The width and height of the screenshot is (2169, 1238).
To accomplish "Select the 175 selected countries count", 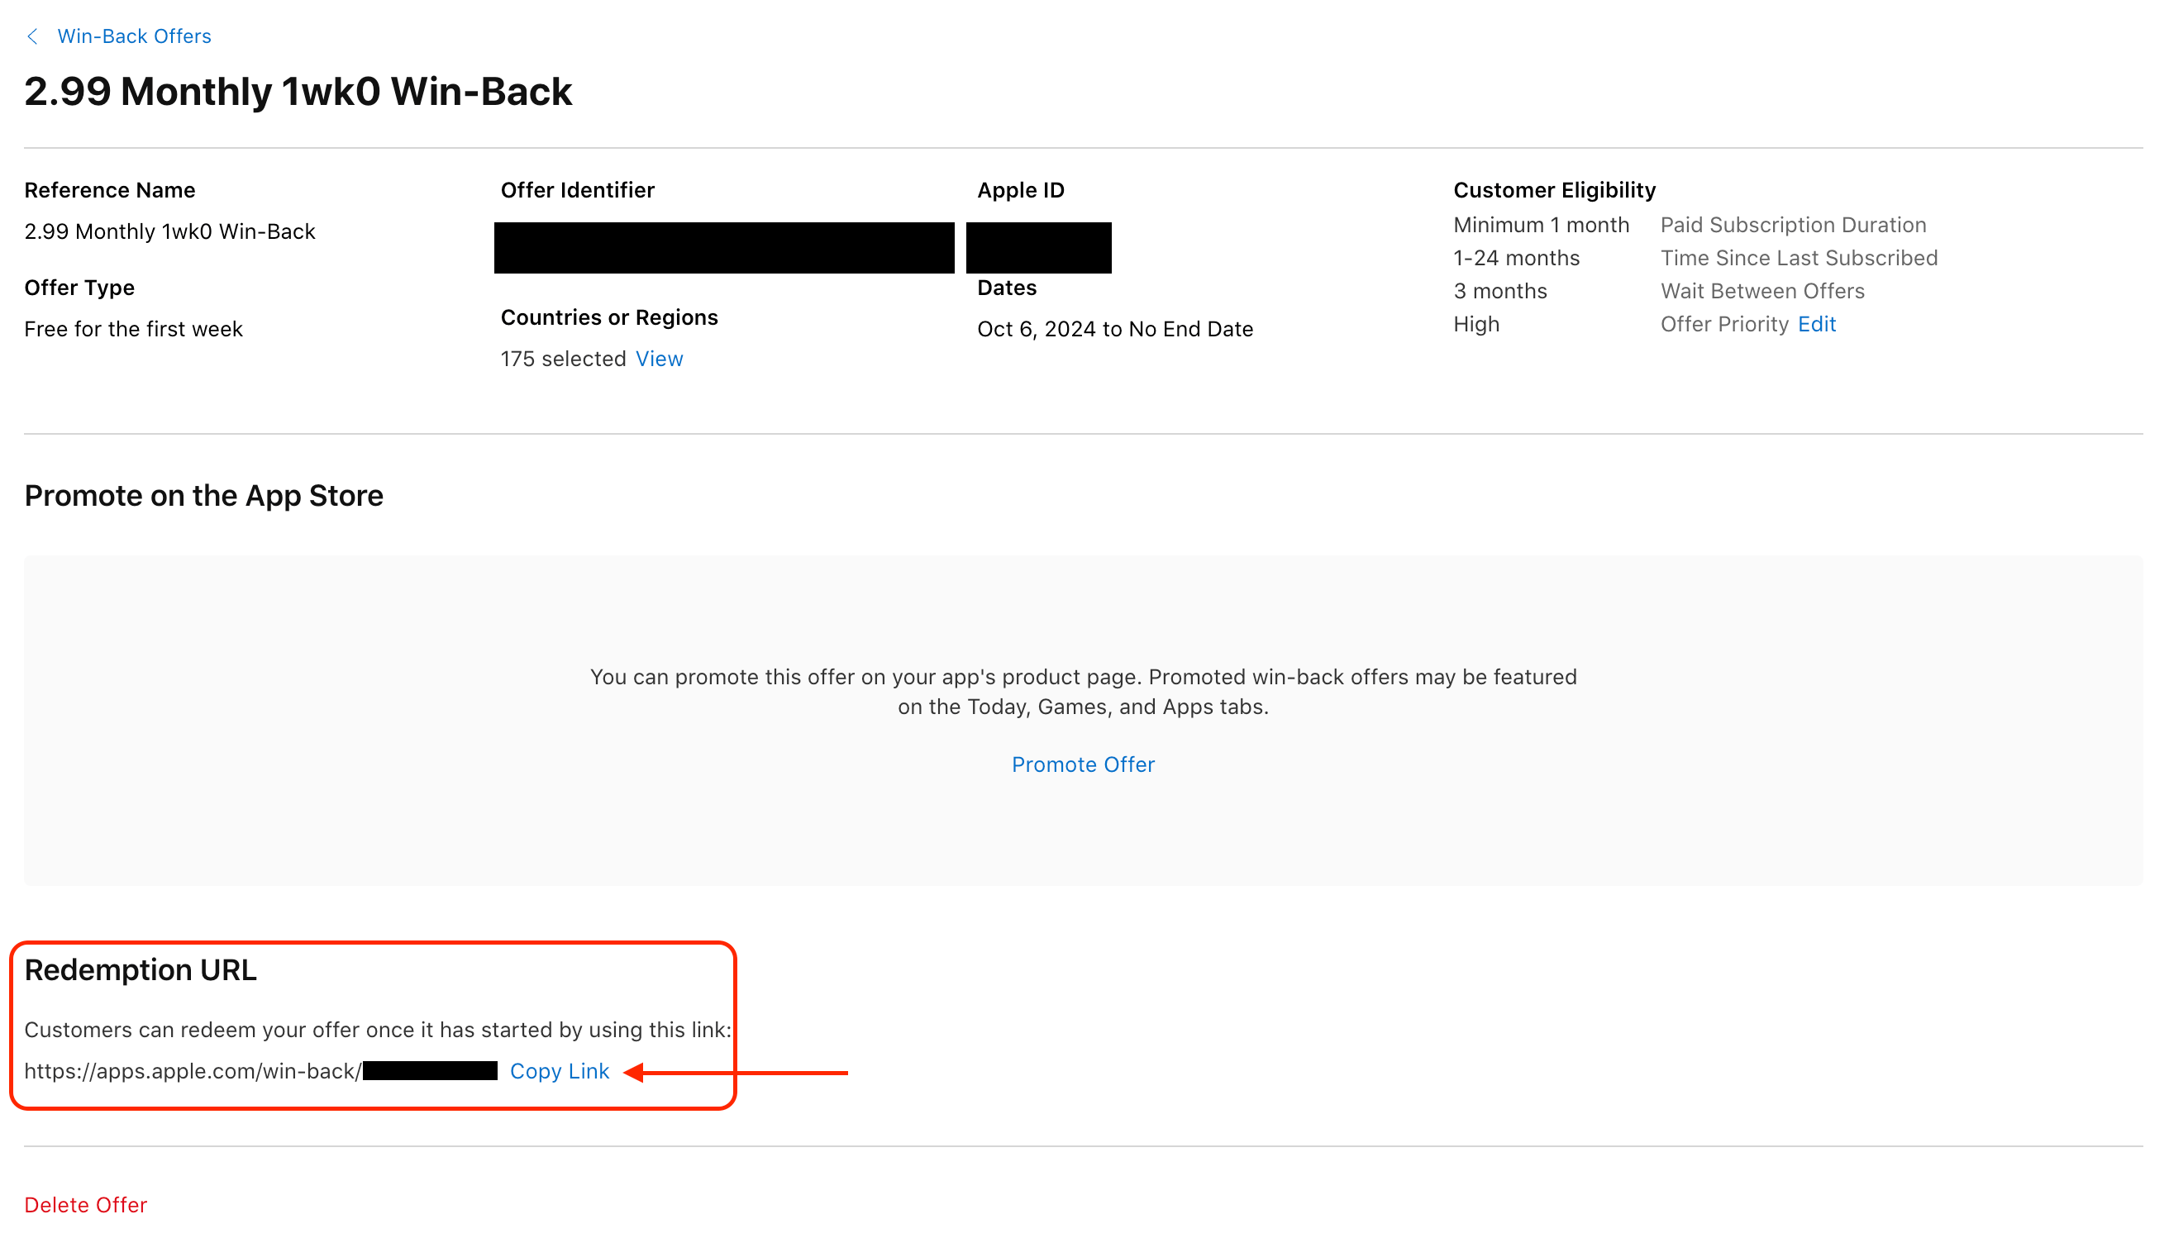I will [562, 358].
